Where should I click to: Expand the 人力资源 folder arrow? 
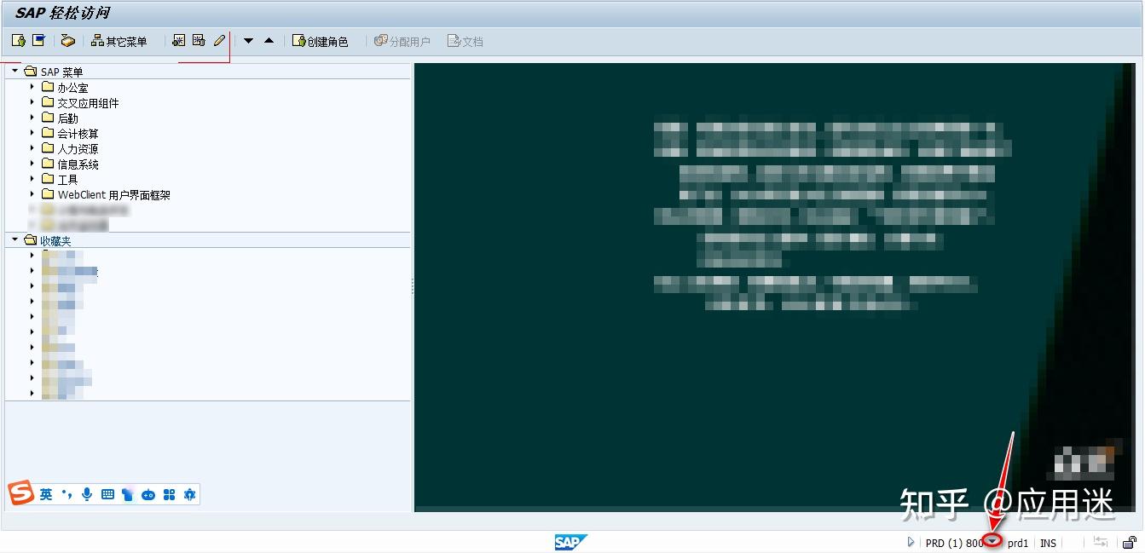click(32, 148)
